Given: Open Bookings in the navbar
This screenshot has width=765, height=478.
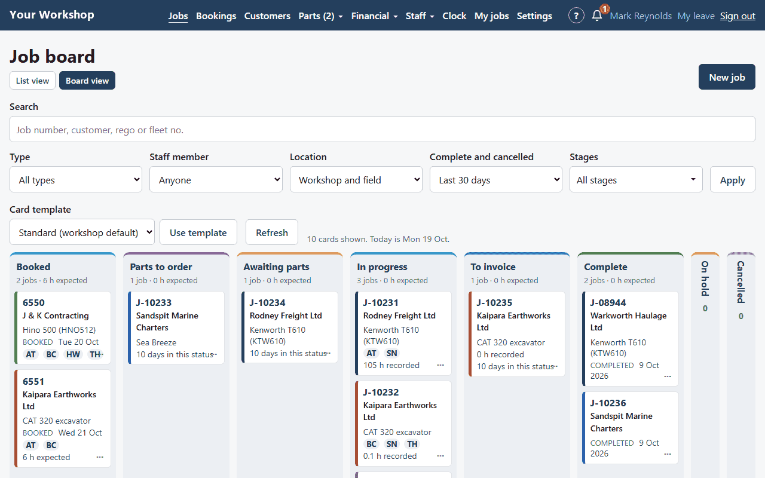Looking at the screenshot, I should (x=216, y=16).
